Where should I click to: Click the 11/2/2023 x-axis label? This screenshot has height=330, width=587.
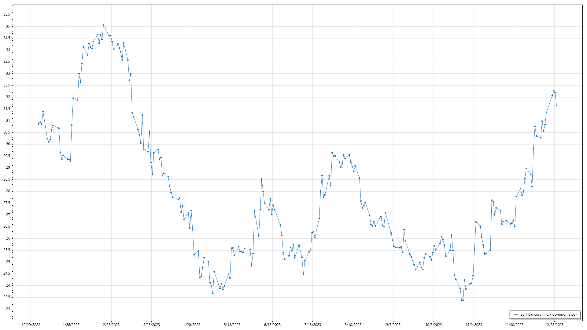click(x=474, y=325)
